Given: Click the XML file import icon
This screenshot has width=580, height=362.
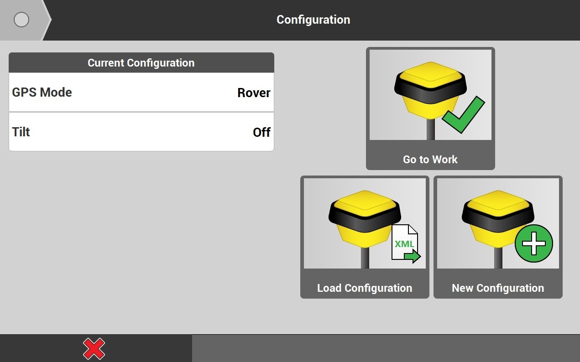Looking at the screenshot, I should point(406,244).
